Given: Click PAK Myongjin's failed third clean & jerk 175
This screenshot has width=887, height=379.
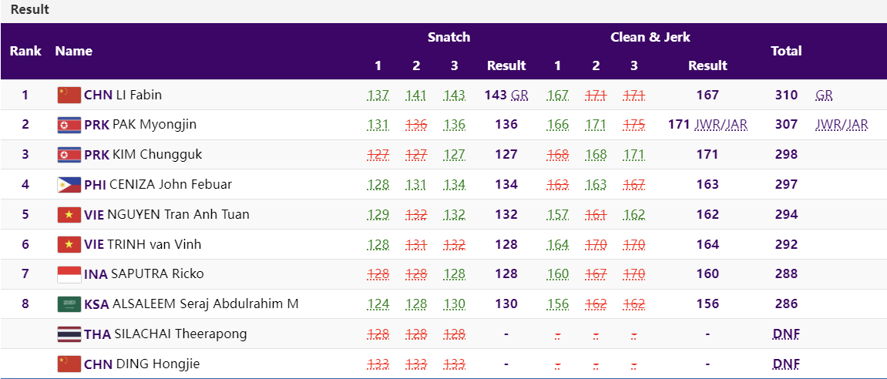Looking at the screenshot, I should point(633,125).
